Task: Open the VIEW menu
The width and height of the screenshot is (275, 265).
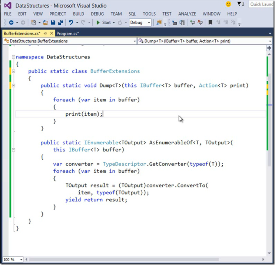Action: (38, 14)
